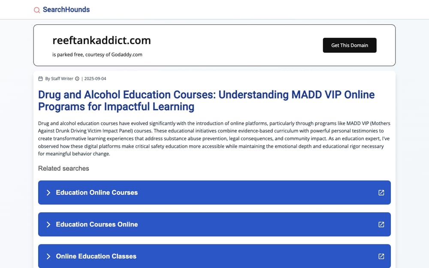Open external link icon for Education Courses Online
This screenshot has width=429, height=268.
[x=381, y=225]
